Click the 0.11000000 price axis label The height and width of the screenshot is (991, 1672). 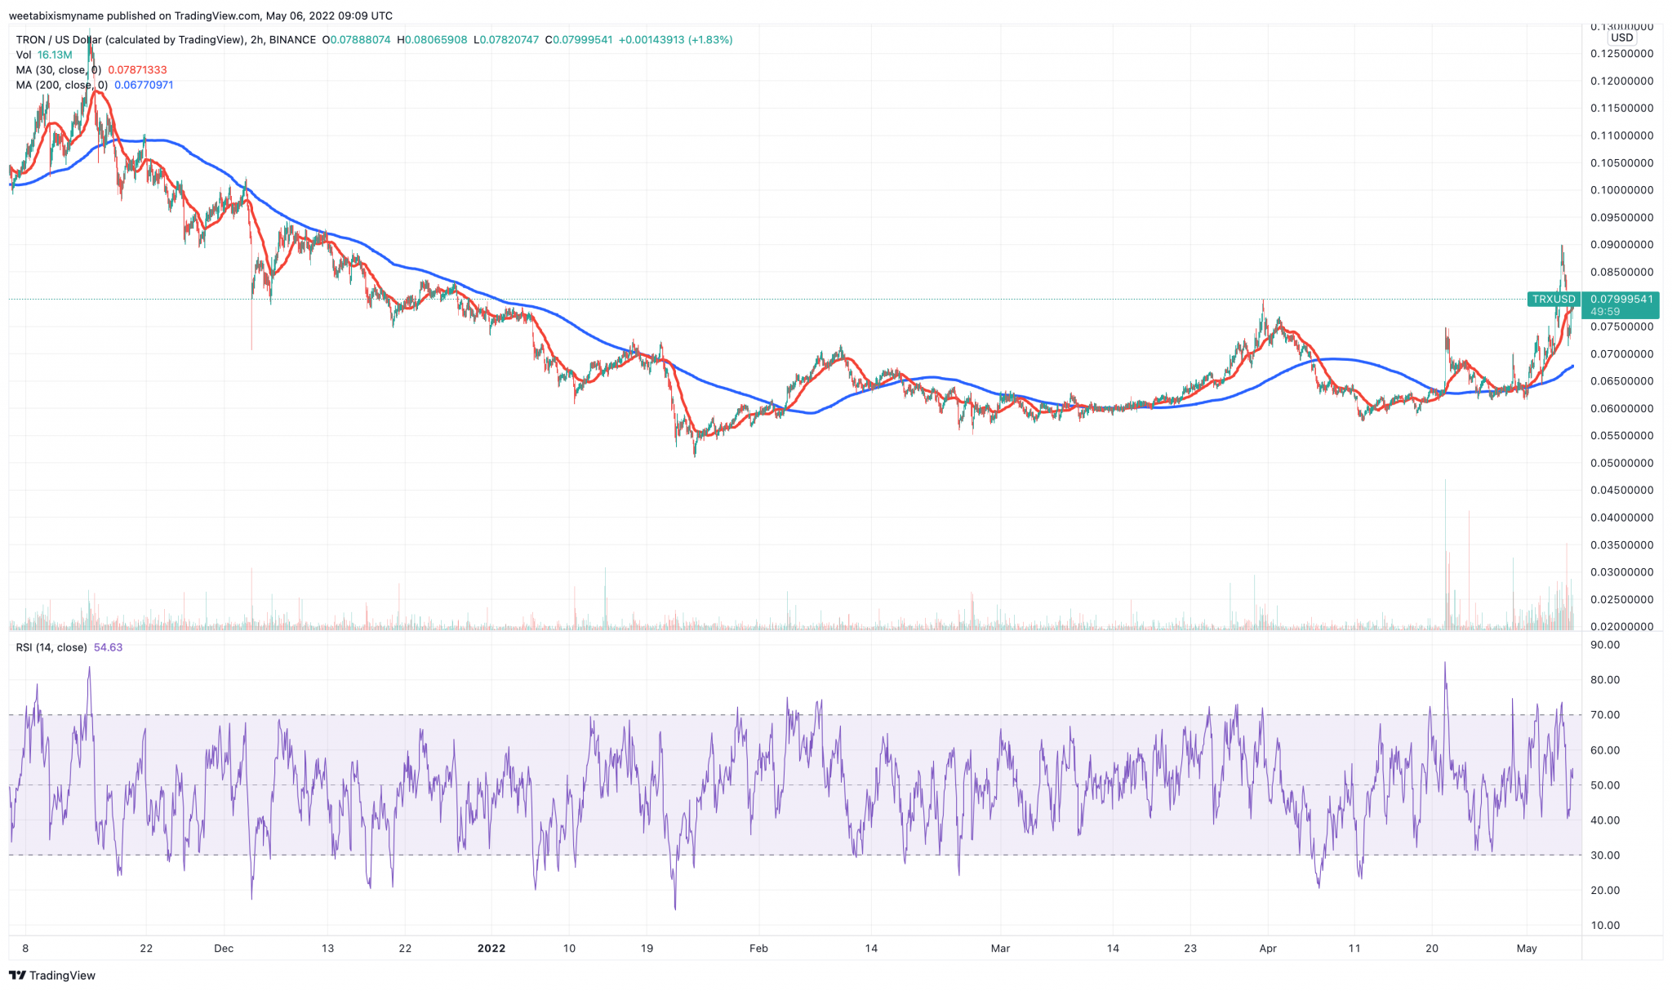click(x=1621, y=136)
